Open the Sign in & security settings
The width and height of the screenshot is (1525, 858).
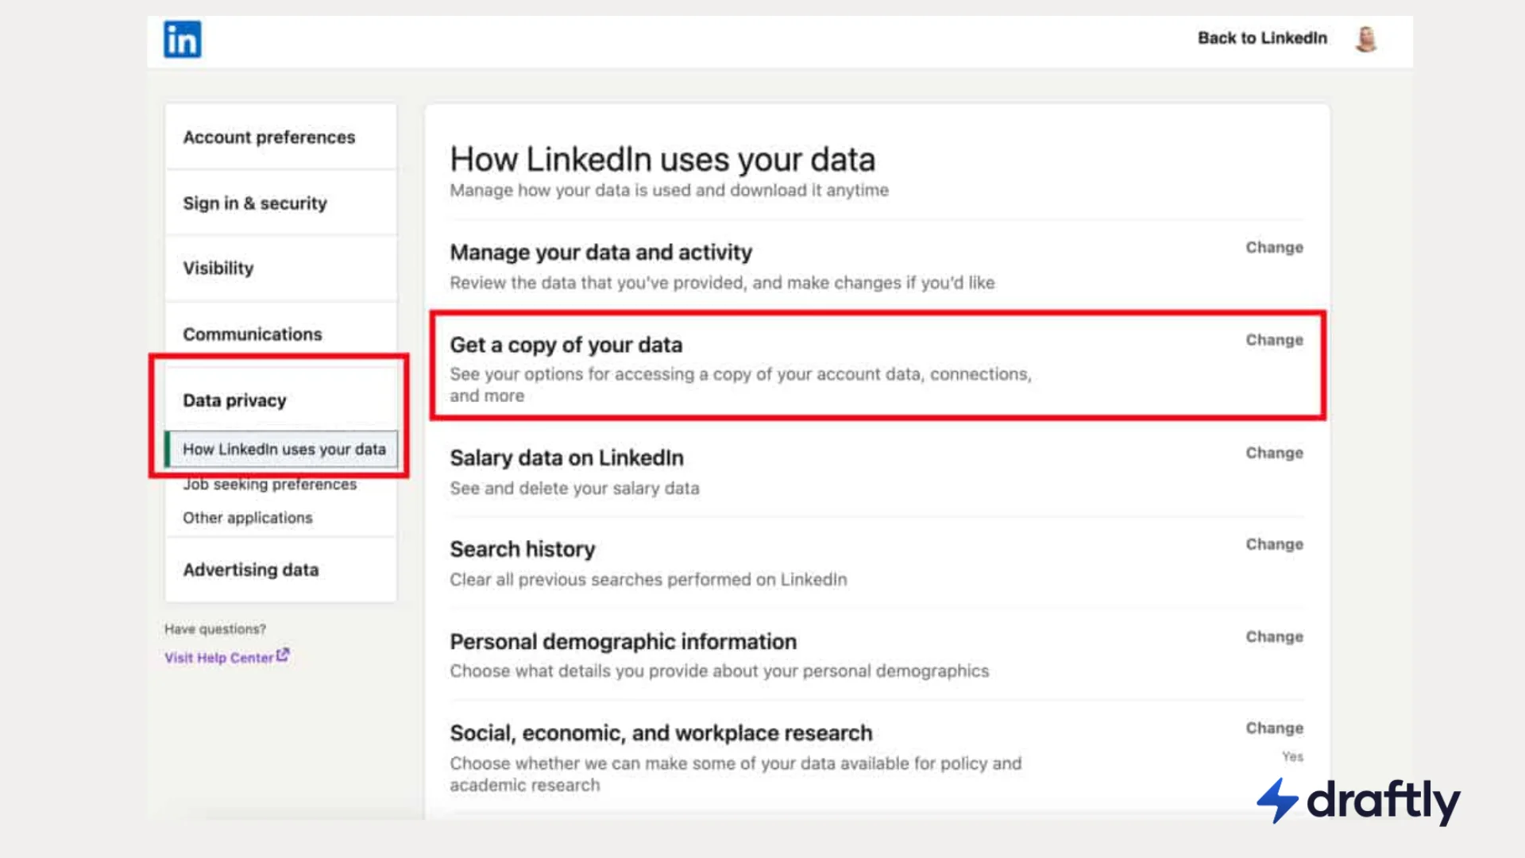tap(255, 203)
